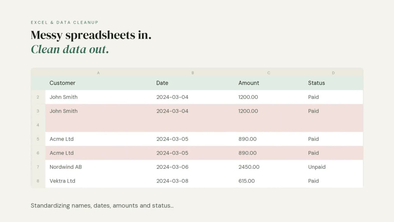Viewport: 394px width, 222px height.
Task: Click 'Clean data out.' green heading
Action: pos(70,49)
